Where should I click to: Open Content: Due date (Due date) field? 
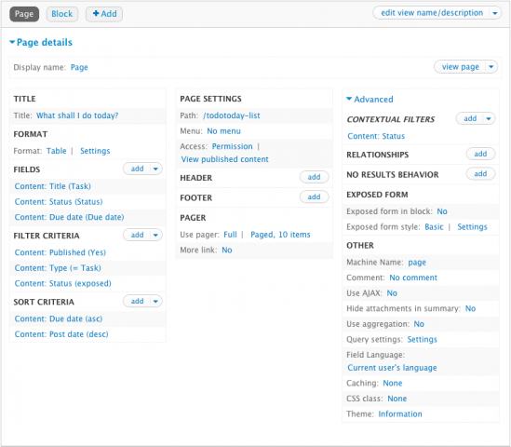70,217
